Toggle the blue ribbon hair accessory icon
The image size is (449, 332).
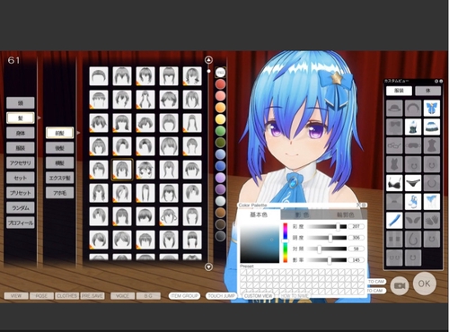coord(432,109)
